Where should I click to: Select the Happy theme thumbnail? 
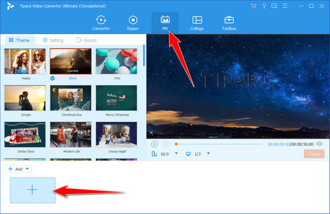25,61
